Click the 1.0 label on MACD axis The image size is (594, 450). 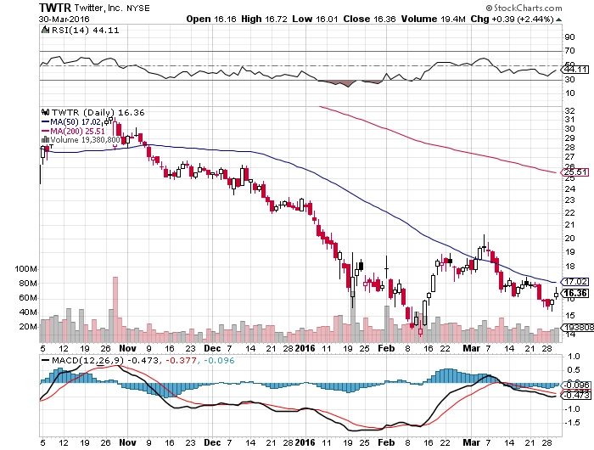tap(574, 357)
